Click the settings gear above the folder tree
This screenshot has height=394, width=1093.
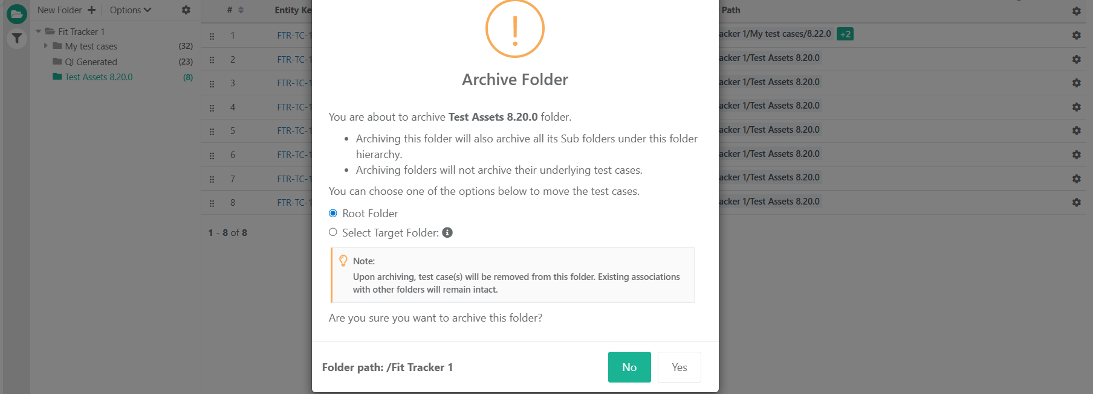click(186, 10)
